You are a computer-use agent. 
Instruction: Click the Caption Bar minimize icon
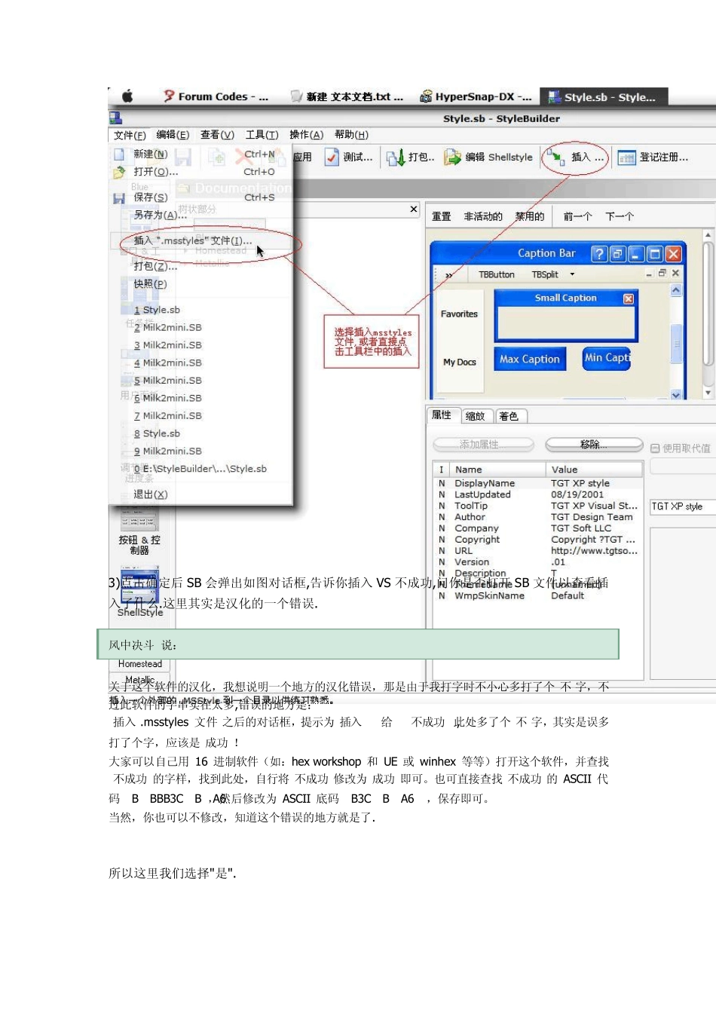[636, 254]
